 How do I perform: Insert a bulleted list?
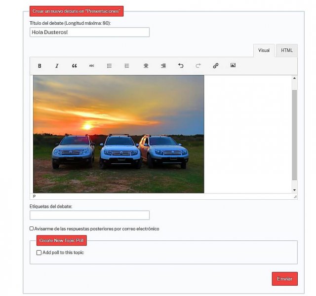coord(110,66)
